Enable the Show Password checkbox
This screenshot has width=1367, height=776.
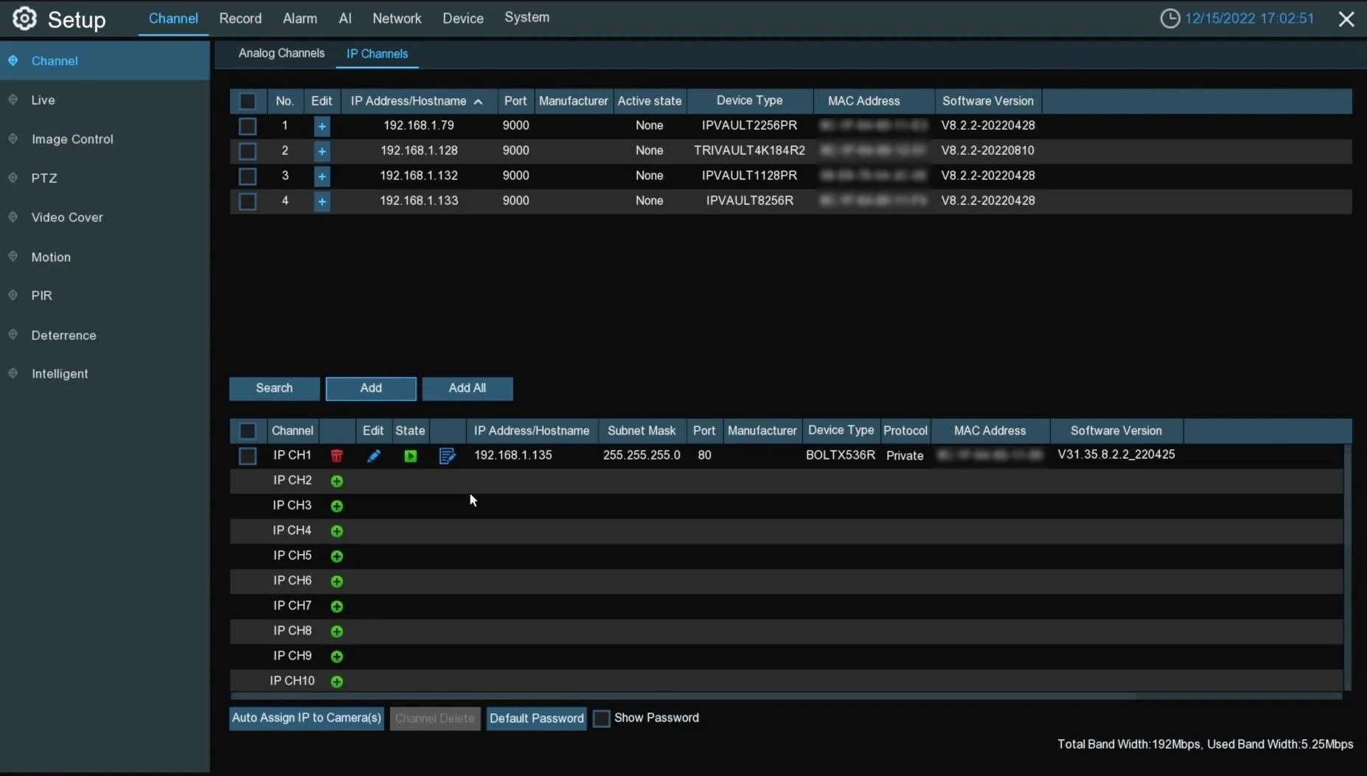pyautogui.click(x=602, y=718)
